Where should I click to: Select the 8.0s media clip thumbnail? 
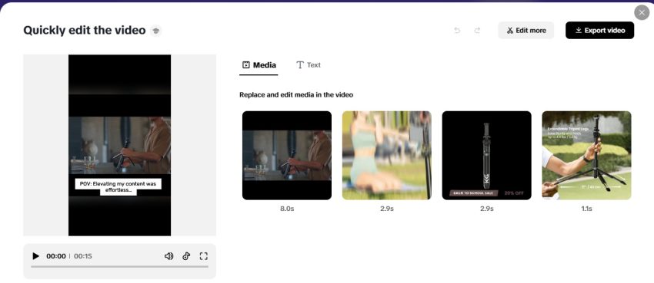287,156
